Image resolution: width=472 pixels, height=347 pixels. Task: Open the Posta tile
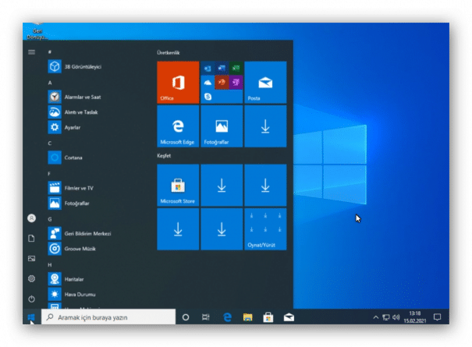tap(265, 82)
